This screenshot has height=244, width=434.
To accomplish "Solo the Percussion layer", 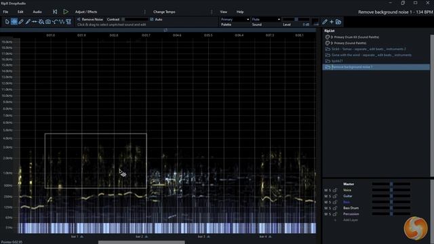I will click(x=330, y=214).
